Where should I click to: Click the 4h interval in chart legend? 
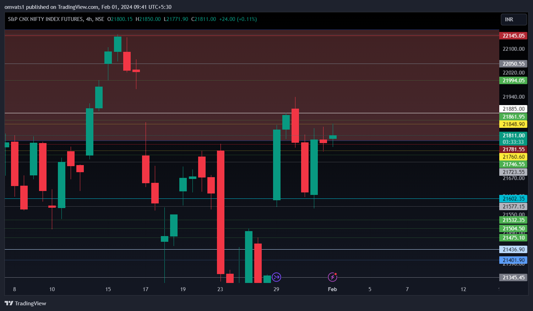point(89,19)
